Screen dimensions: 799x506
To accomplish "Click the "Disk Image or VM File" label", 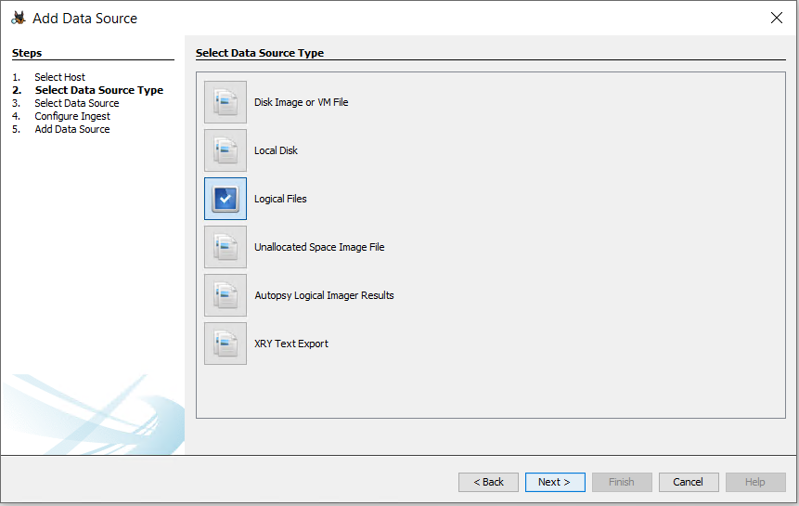I will click(x=302, y=102).
